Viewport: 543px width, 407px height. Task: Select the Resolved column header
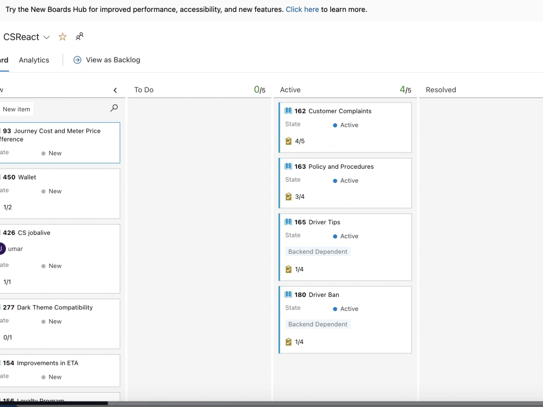point(441,90)
